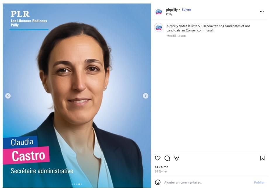Click the carousel pagination dots
The image size is (273, 188).
pos(77,184)
